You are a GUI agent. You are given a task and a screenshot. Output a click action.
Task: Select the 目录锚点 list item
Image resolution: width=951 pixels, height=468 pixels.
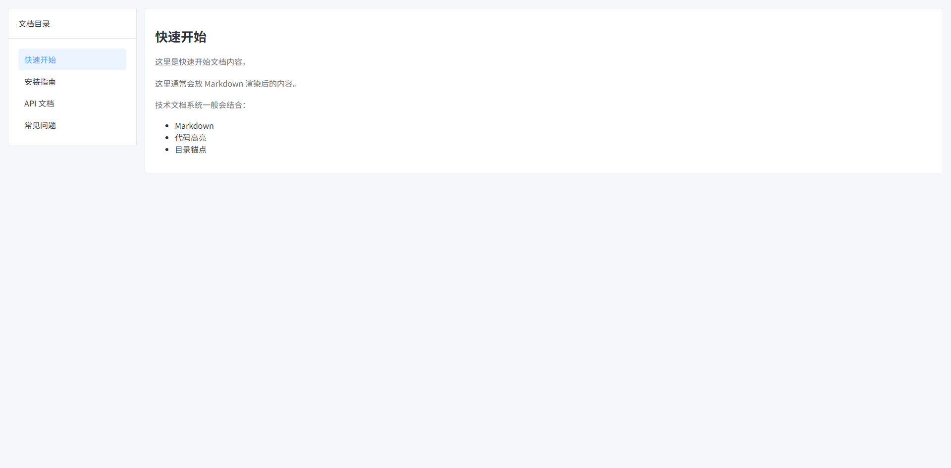[191, 150]
